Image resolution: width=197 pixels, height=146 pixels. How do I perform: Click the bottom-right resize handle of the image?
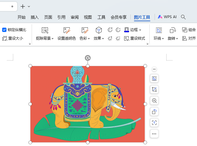[x=145, y=143]
